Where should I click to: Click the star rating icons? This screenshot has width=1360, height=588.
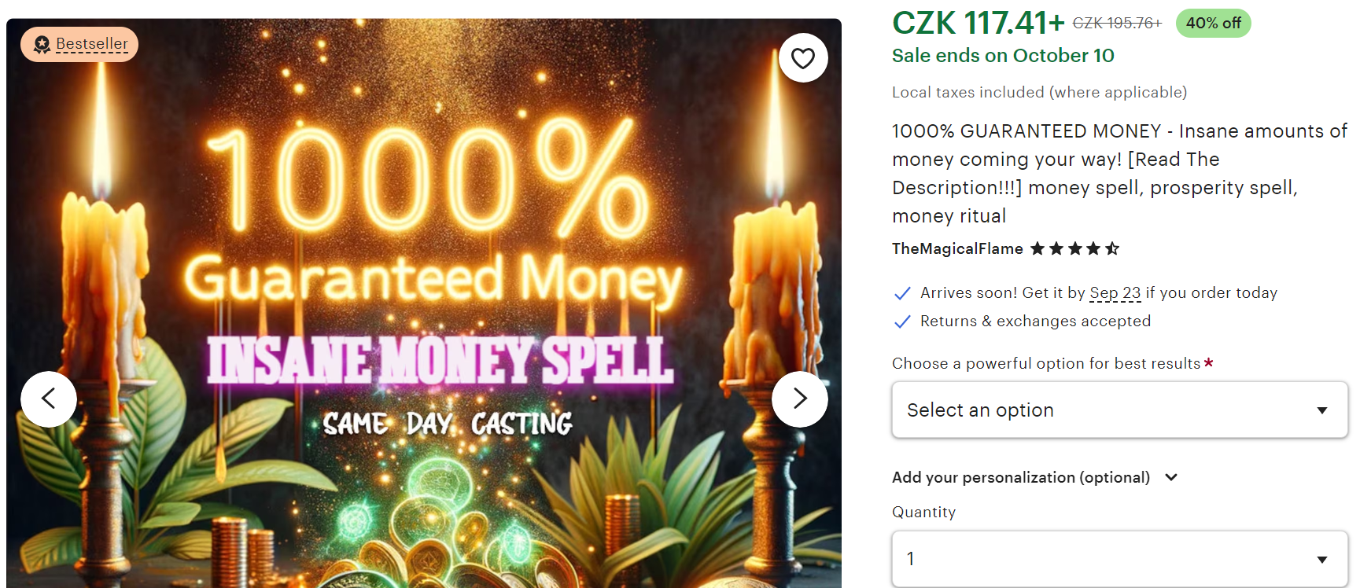[x=1074, y=249]
